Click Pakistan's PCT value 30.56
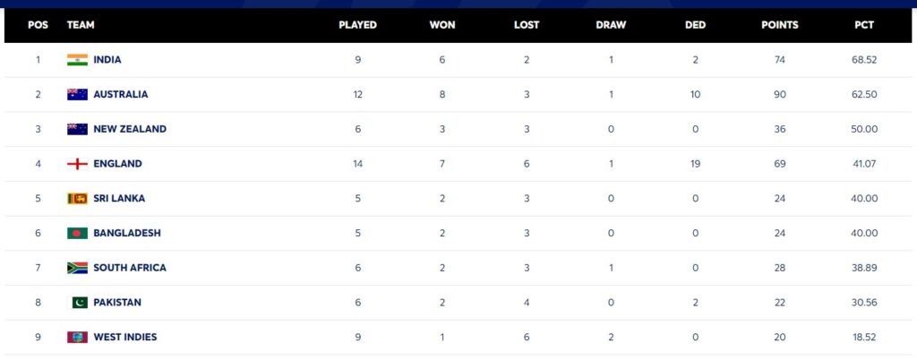 pos(864,303)
